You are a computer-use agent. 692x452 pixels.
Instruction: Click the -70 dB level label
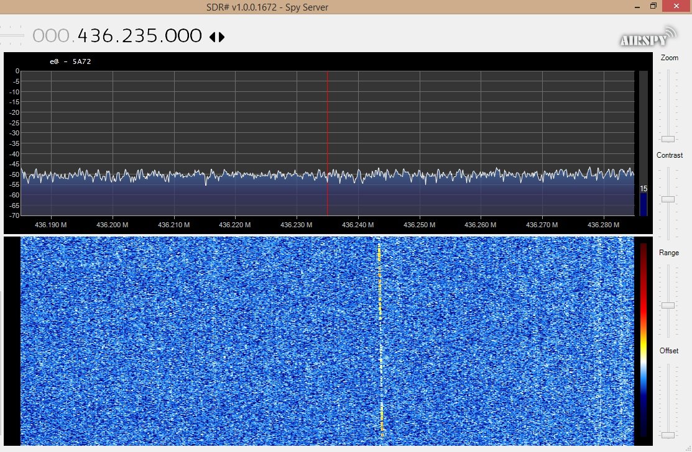14,215
